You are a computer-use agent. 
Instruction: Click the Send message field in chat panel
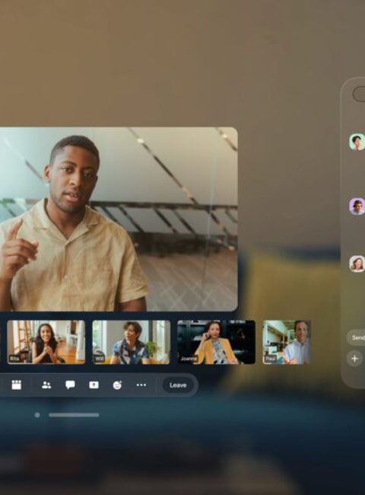[x=356, y=337]
